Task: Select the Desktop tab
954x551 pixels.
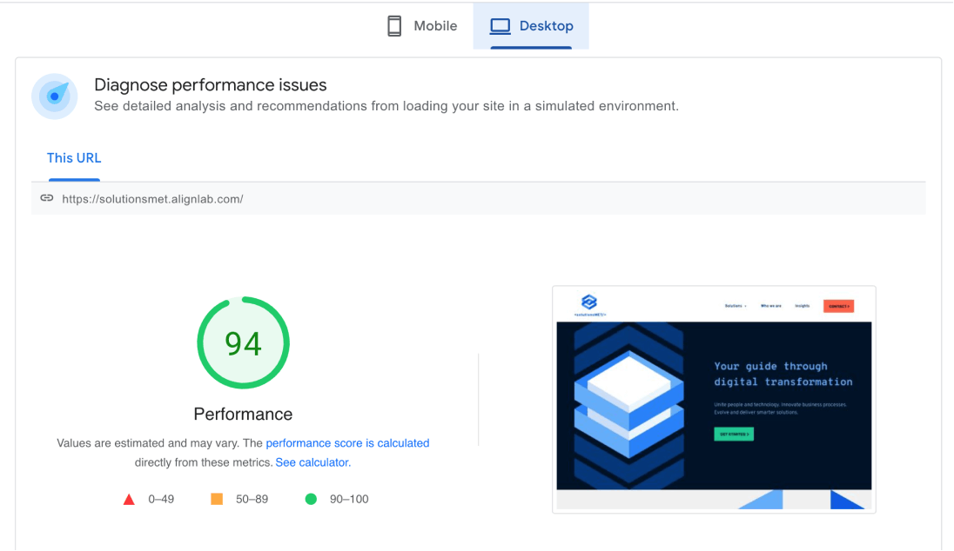Action: click(531, 26)
